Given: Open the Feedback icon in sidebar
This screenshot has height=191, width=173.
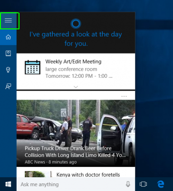Looking at the screenshot, I should point(8,86).
